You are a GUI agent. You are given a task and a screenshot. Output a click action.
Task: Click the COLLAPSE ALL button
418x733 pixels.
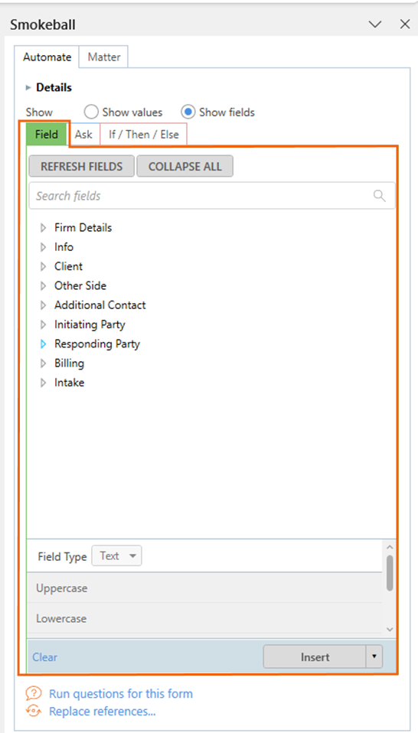coord(185,167)
